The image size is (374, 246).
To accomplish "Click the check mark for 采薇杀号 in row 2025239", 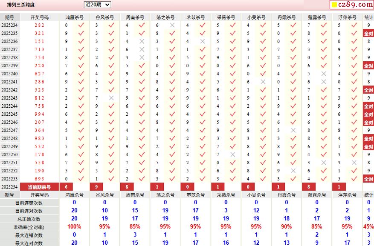I will coord(232,66).
